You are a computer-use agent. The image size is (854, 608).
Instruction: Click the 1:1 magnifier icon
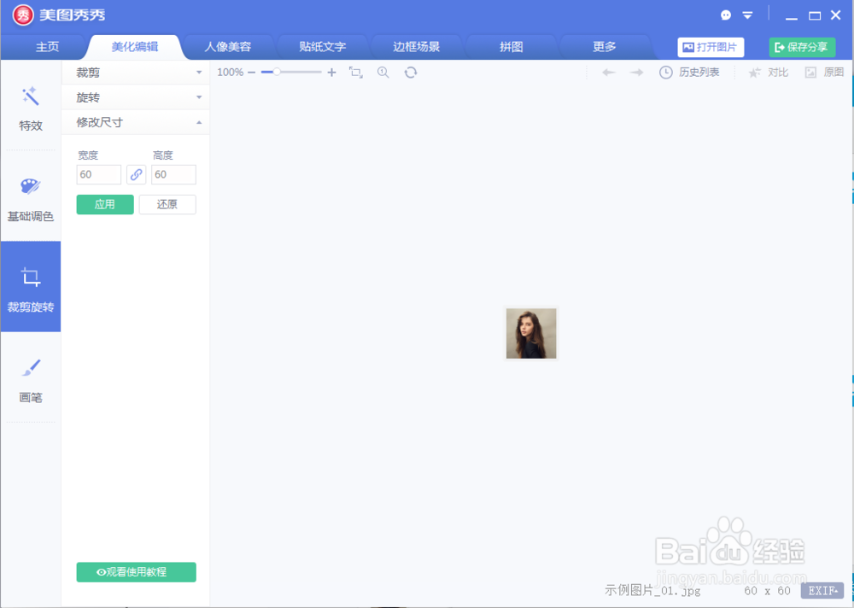382,73
